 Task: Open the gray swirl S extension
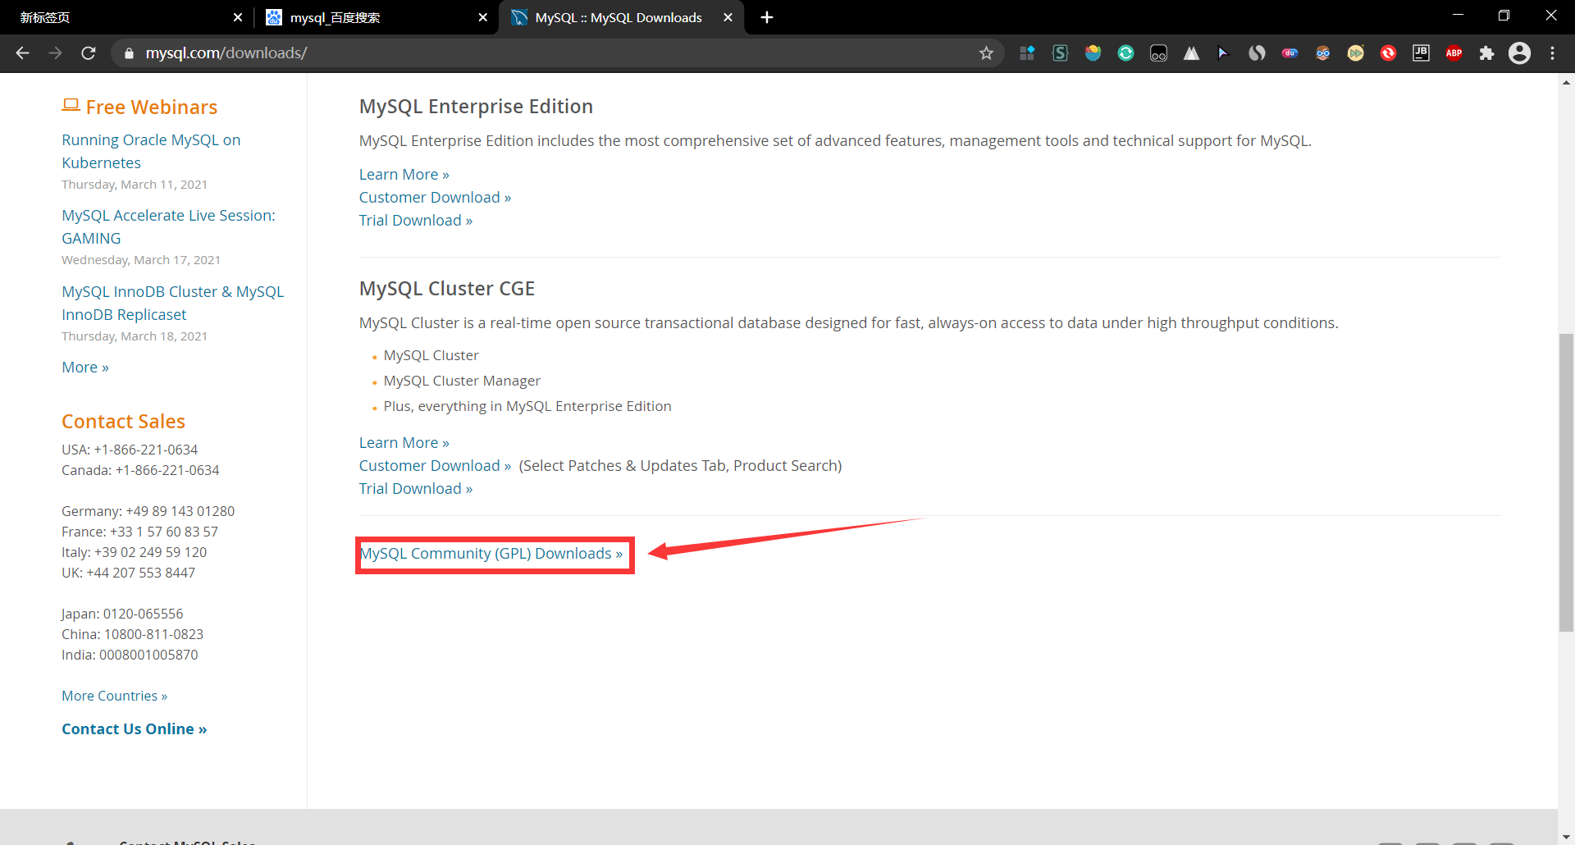[x=1257, y=53]
